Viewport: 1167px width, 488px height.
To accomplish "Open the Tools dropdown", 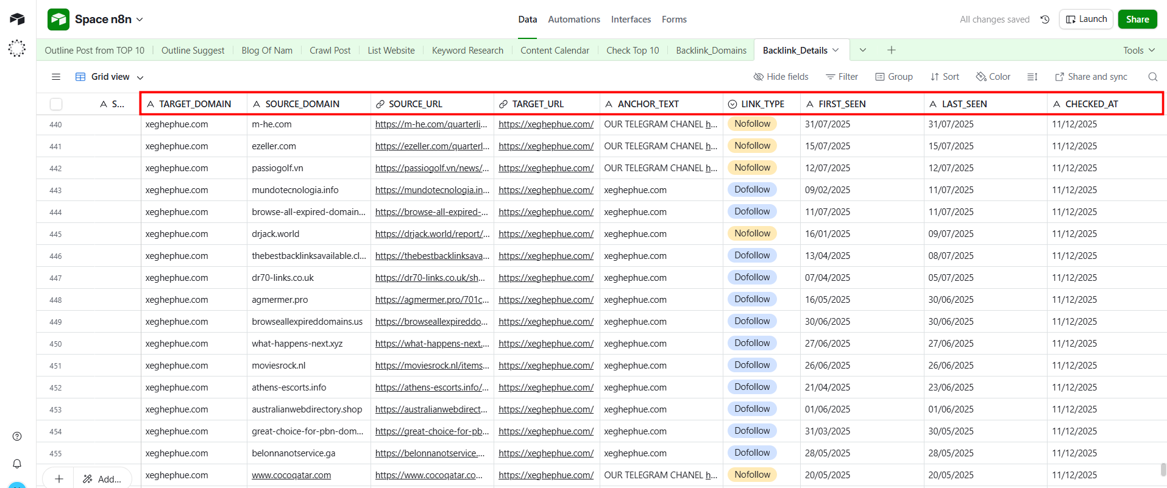I will (1139, 50).
